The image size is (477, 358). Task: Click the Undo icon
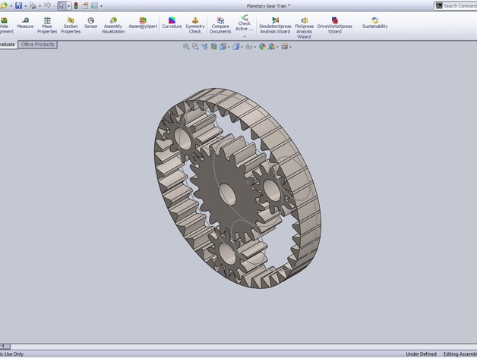point(47,5)
